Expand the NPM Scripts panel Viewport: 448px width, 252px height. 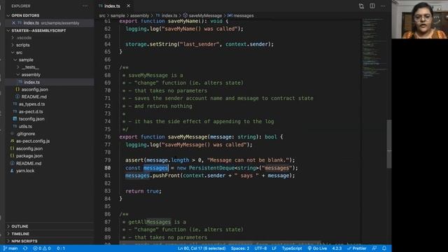[24, 241]
